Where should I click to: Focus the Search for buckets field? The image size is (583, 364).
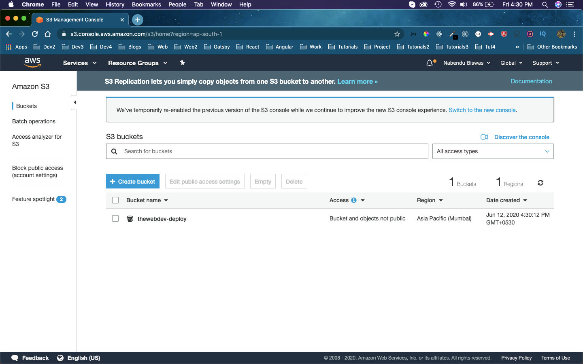(x=267, y=151)
